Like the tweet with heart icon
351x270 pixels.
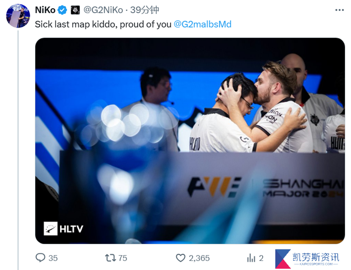pos(180,258)
